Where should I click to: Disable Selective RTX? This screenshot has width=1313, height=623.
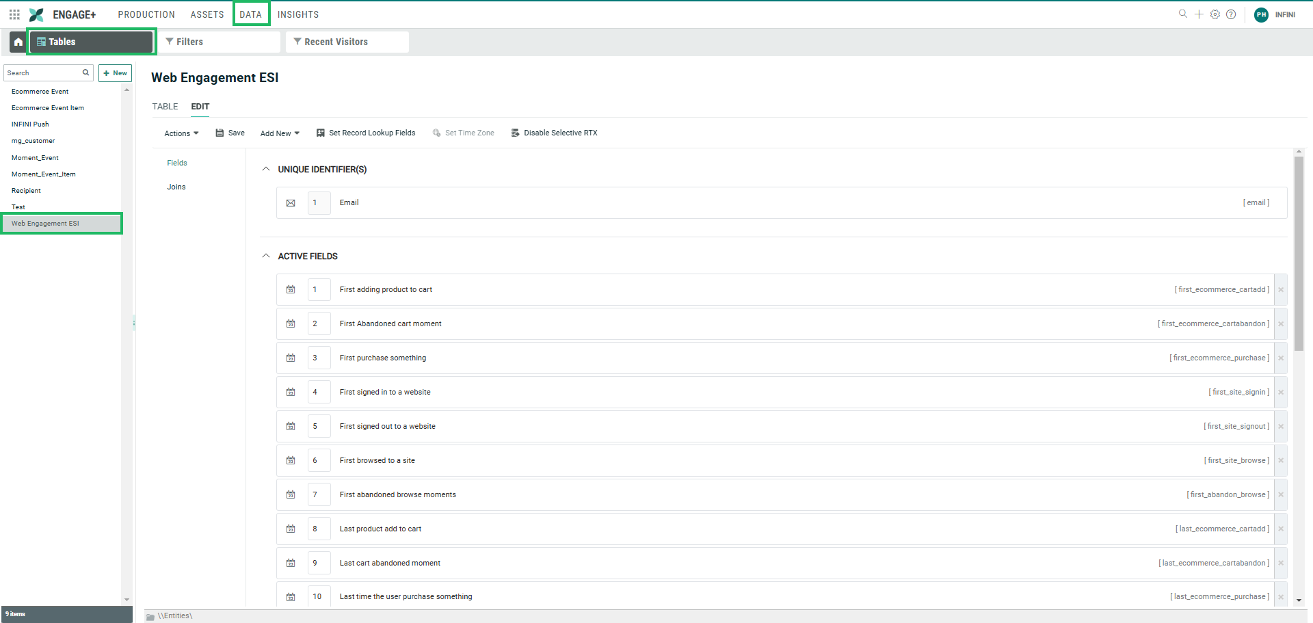(554, 133)
